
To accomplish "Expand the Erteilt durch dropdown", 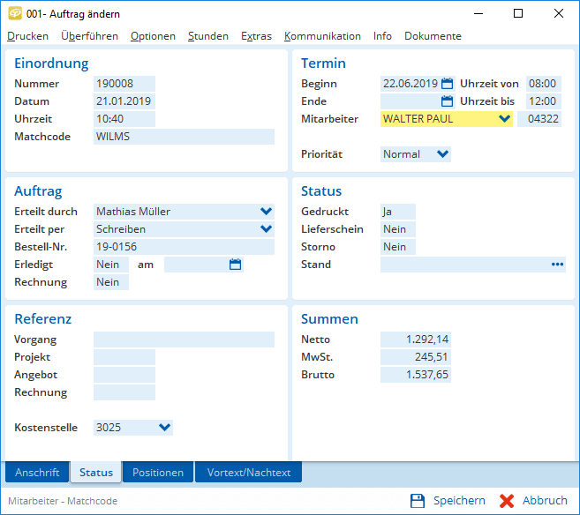I will pyautogui.click(x=266, y=212).
